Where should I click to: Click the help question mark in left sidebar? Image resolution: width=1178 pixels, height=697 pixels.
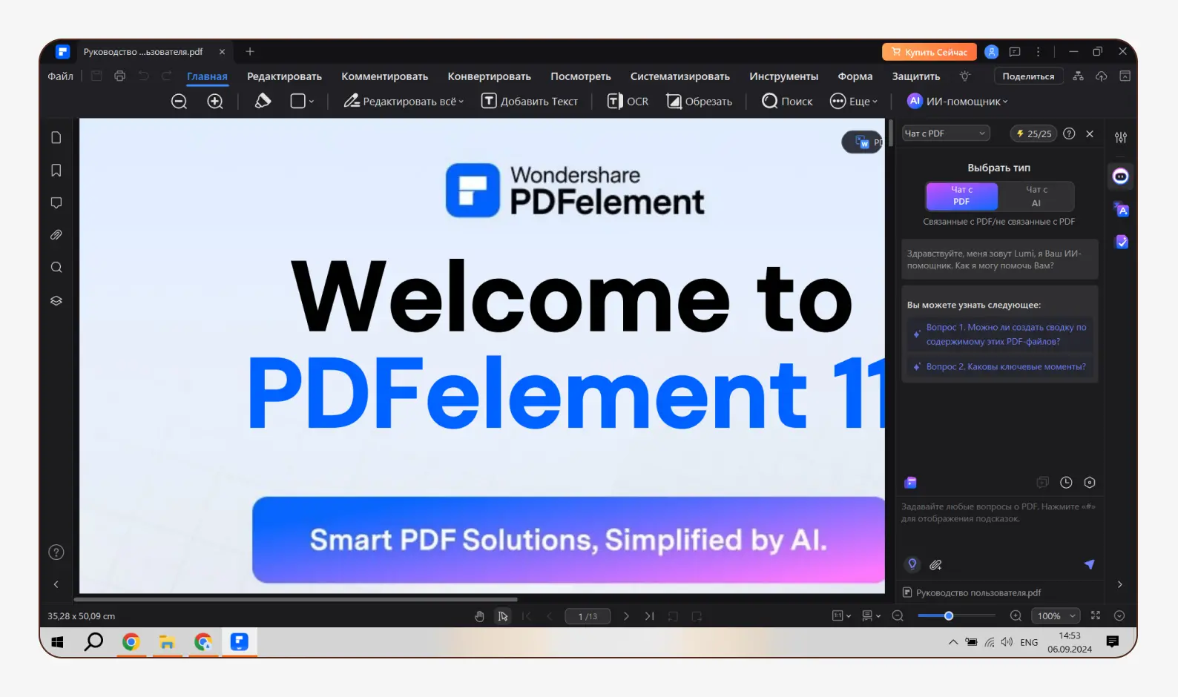(56, 552)
